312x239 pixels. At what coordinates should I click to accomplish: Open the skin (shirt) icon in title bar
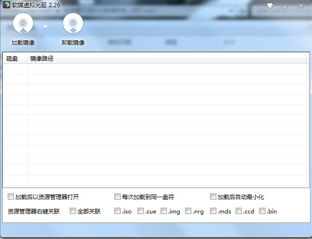(x=270, y=5)
